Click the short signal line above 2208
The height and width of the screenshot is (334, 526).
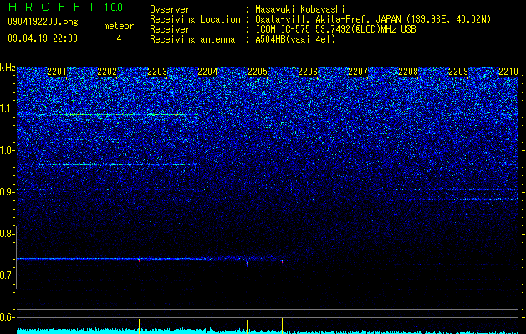pyautogui.click(x=424, y=89)
